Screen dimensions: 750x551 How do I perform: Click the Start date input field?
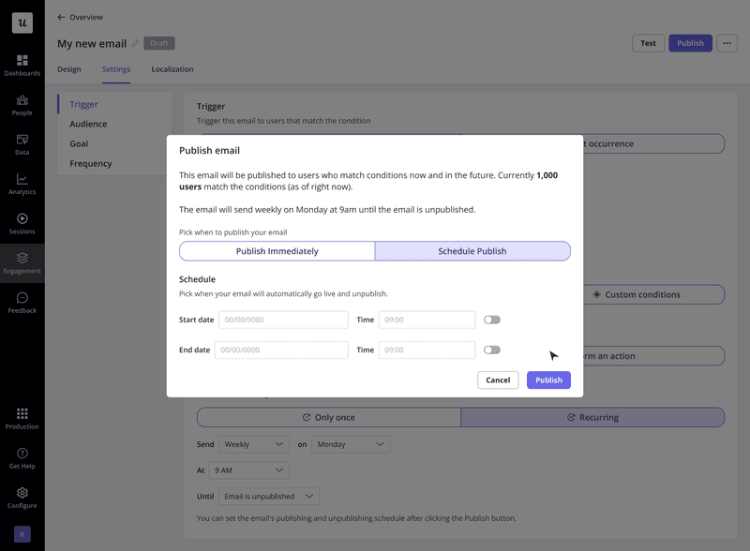click(283, 320)
